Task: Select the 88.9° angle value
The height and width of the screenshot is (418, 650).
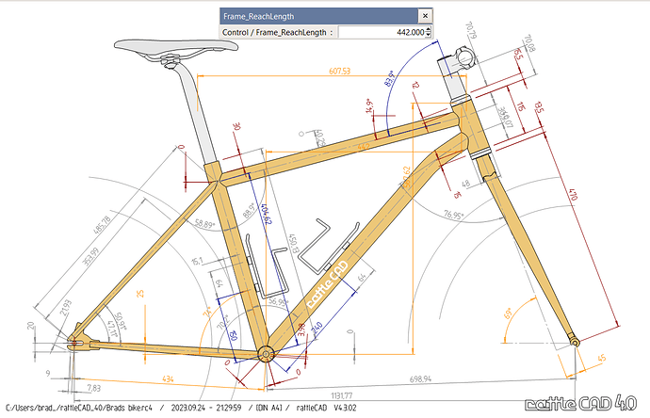Action: tap(249, 211)
